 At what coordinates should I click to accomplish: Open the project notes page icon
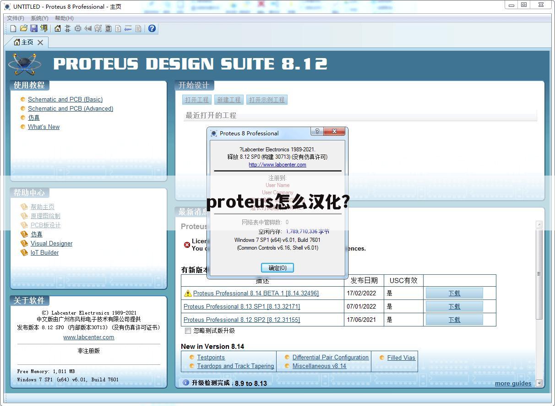(138, 28)
